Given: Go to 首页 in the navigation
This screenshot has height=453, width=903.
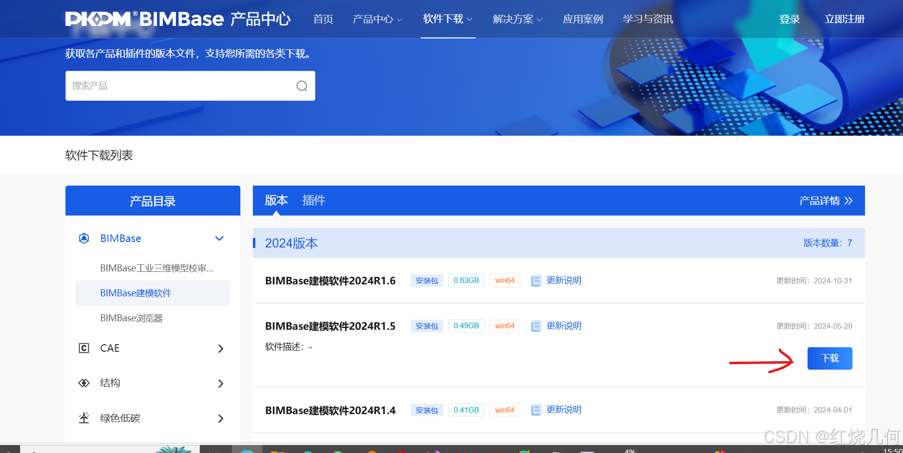Looking at the screenshot, I should (323, 19).
